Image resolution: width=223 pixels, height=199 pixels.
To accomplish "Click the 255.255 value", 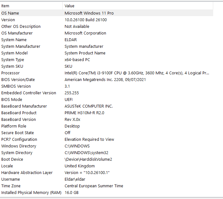I will click(72, 93).
